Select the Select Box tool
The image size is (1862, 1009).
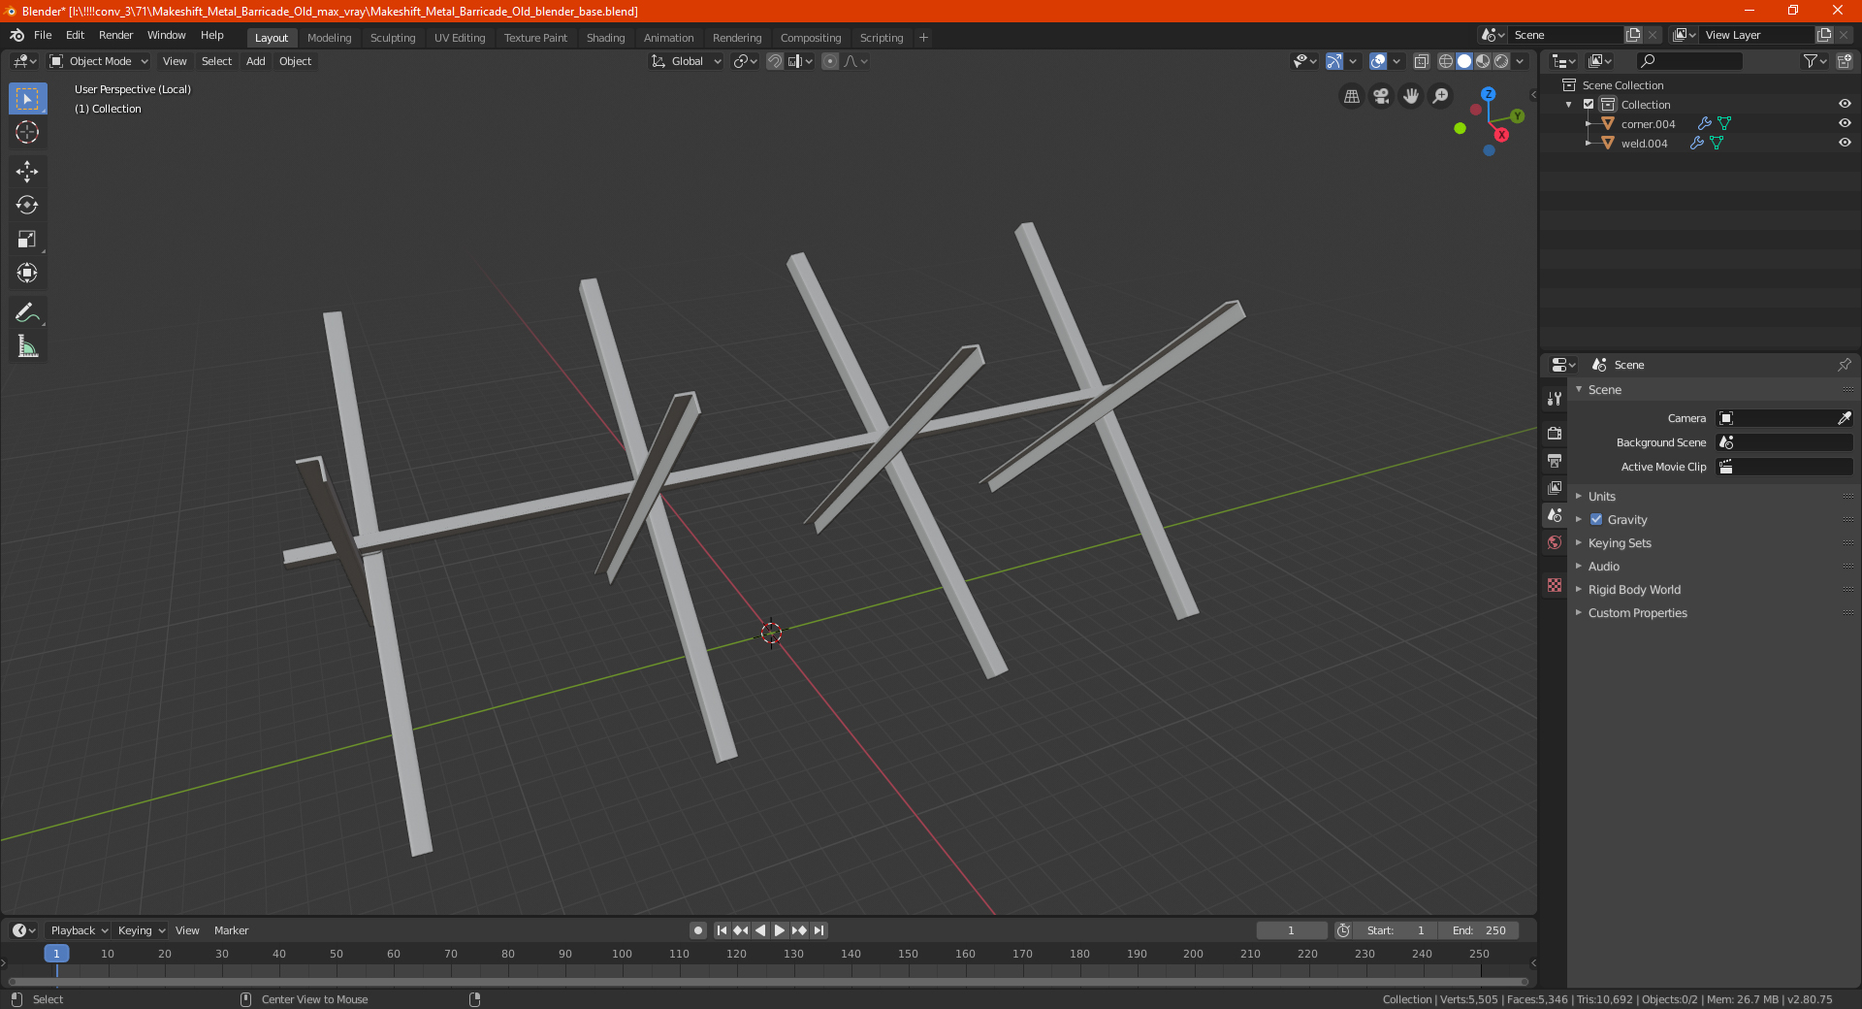[x=27, y=99]
